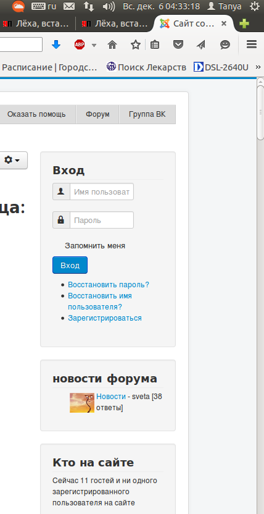Open the chat smiley bubble icon
The width and height of the screenshot is (264, 514).
225,44
